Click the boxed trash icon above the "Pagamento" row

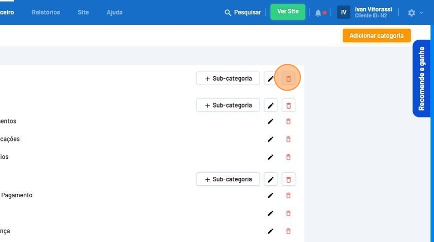tap(288, 179)
